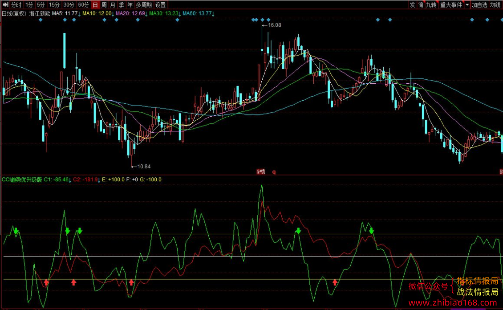Click the 10.84 low price label
Image resolution: width=503 pixels, height=310 pixels.
point(144,166)
